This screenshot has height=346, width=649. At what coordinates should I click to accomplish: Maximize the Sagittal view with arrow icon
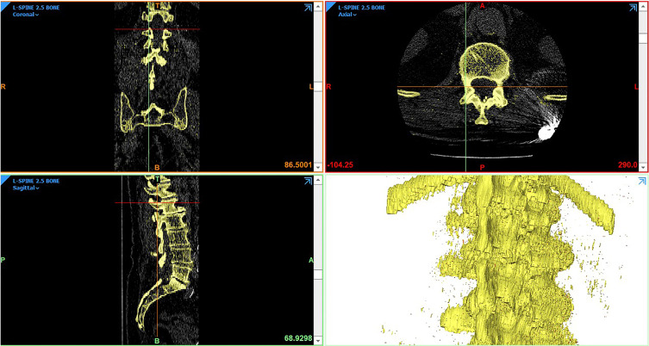point(308,181)
